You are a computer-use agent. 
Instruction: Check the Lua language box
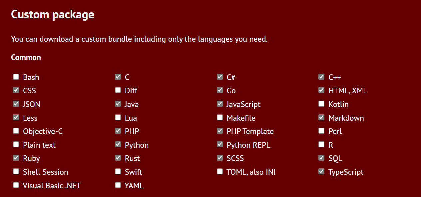[x=118, y=118]
